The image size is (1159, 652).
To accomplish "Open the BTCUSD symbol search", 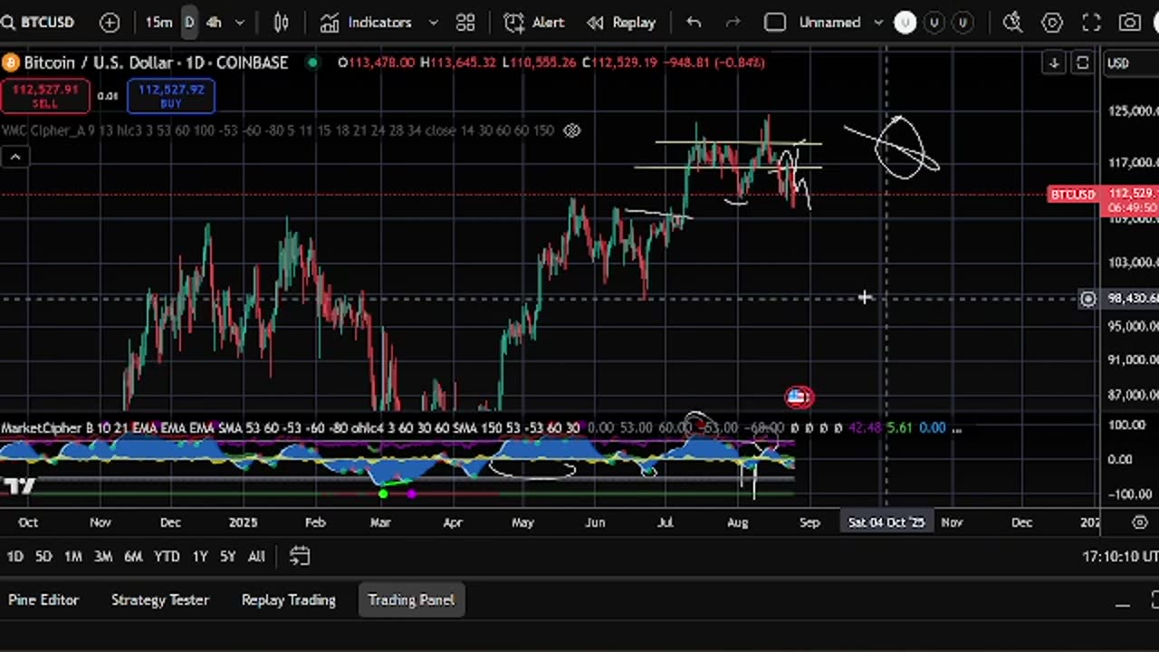I will [x=38, y=23].
